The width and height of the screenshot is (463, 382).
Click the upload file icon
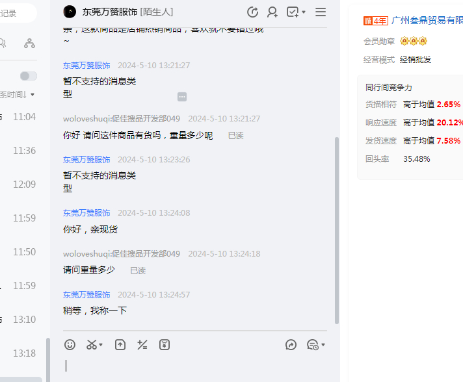pos(120,344)
